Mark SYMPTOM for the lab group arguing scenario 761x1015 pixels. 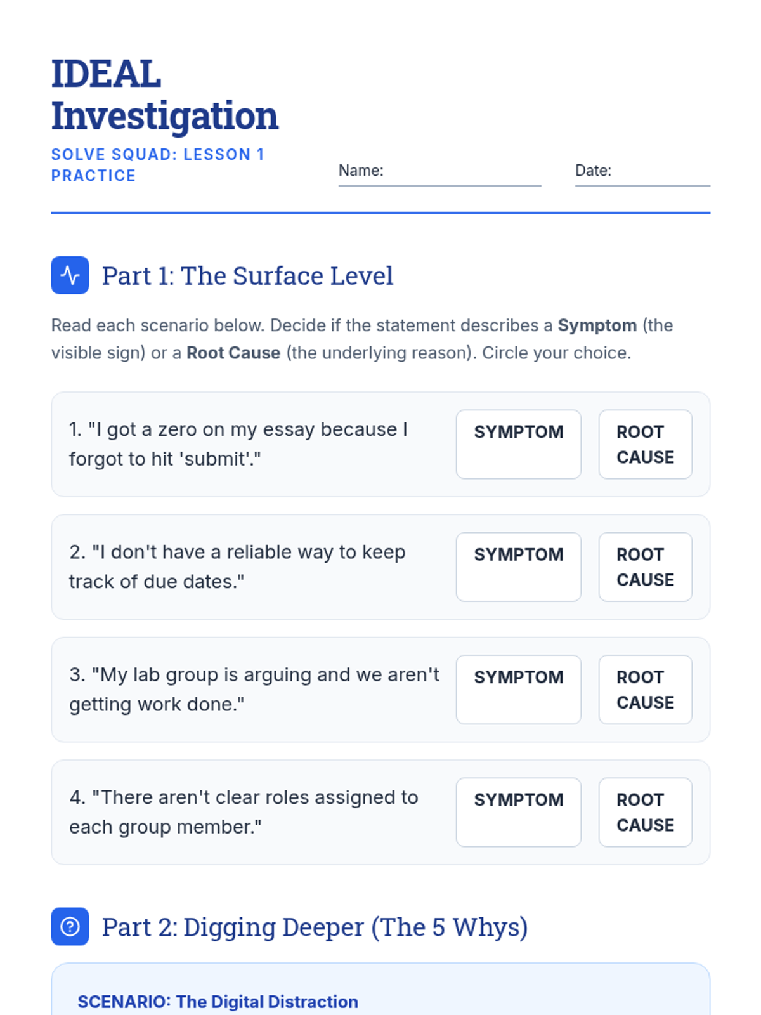518,690
